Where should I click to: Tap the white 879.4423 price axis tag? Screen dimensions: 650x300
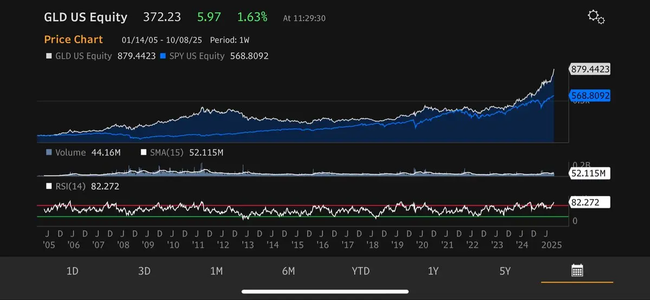pos(589,69)
